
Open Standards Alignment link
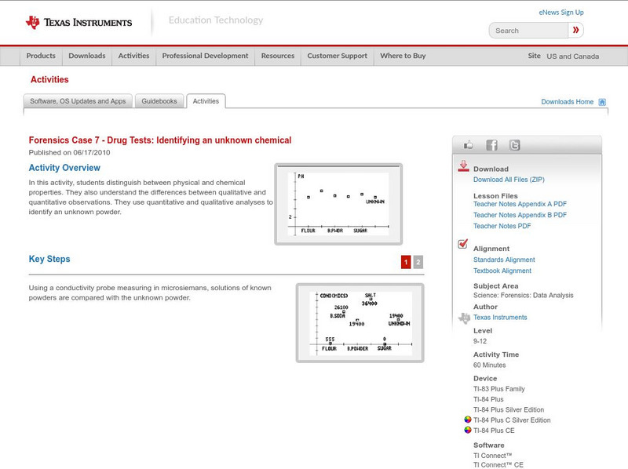504,260
